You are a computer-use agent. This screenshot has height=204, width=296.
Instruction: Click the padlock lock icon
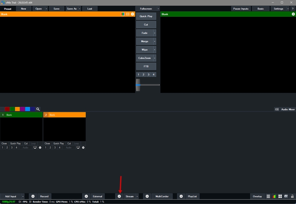[292, 196]
